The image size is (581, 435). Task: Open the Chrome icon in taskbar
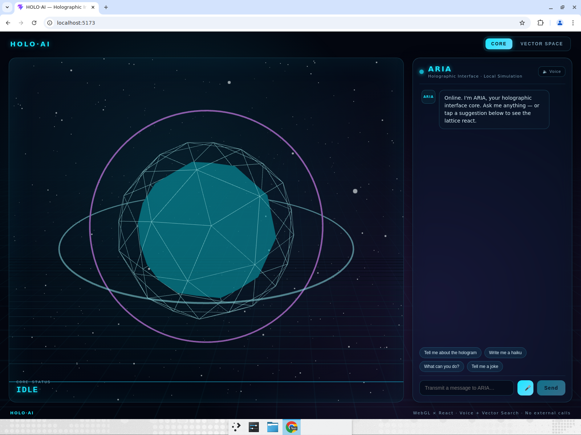[x=292, y=427]
